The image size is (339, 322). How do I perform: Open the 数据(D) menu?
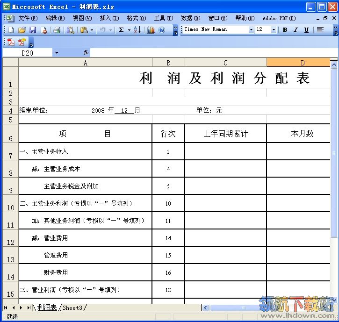click(x=191, y=18)
